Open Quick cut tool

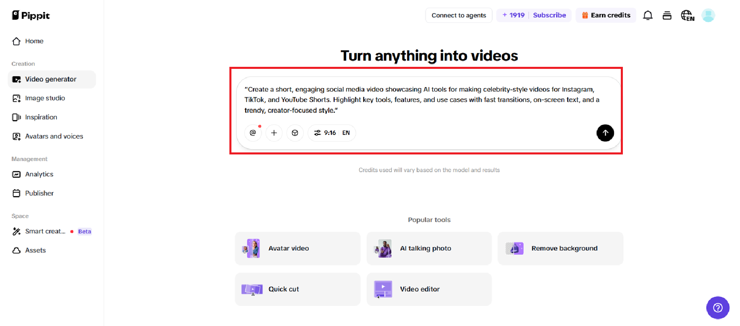[x=298, y=289]
